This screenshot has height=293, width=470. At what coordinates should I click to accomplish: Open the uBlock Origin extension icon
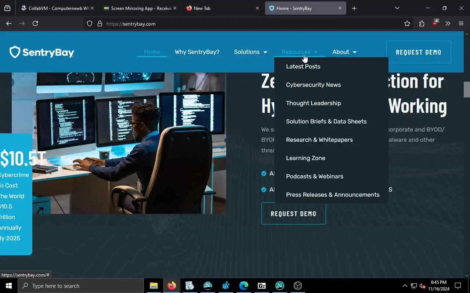pyautogui.click(x=435, y=23)
